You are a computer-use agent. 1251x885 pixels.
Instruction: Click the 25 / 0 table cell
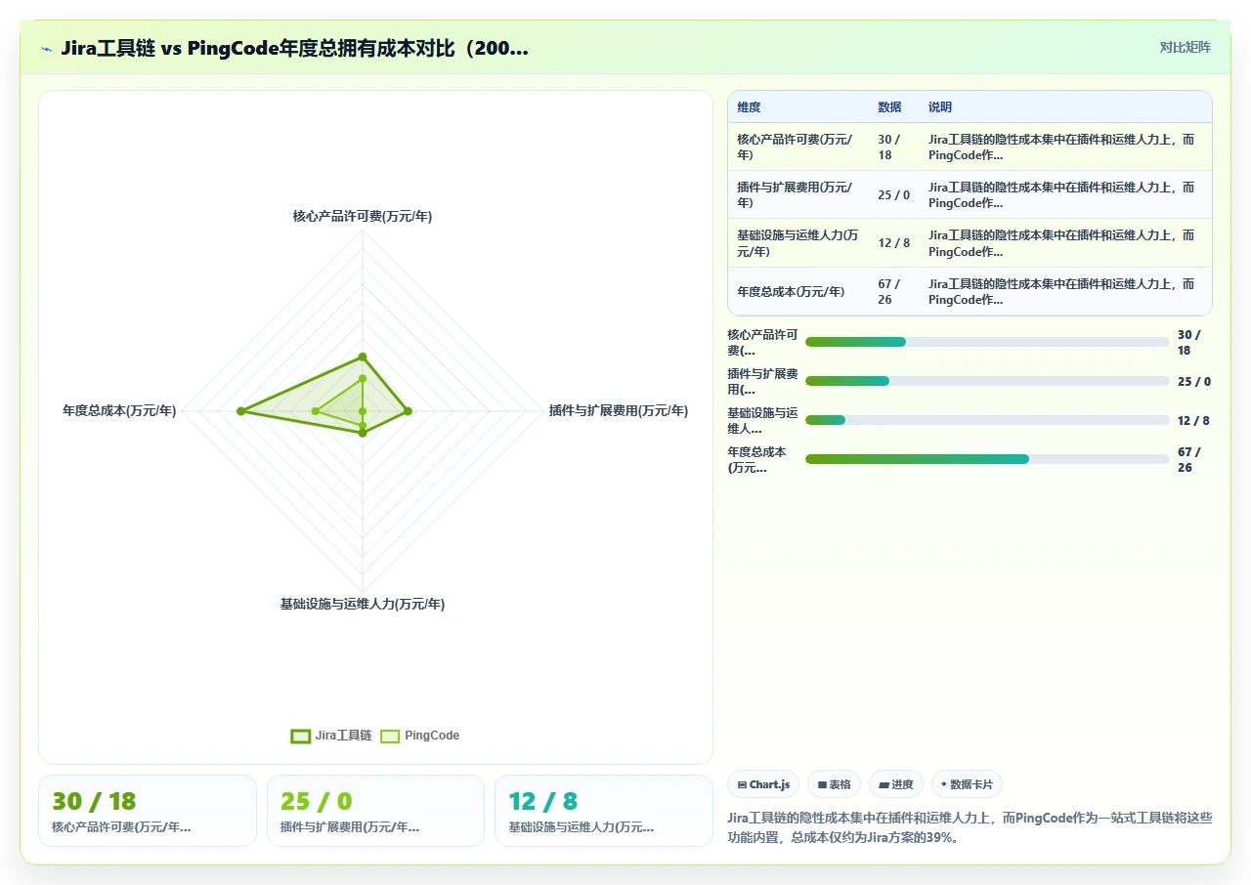[x=893, y=194]
